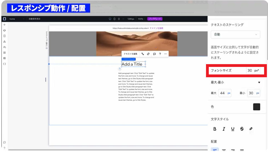
Task: Open more options in floating toolbar
Action: coord(165,54)
